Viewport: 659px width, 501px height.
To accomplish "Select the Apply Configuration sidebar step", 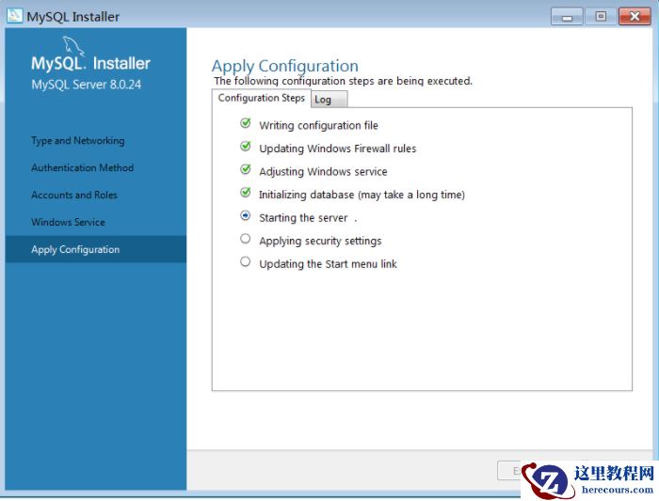I will [96, 249].
